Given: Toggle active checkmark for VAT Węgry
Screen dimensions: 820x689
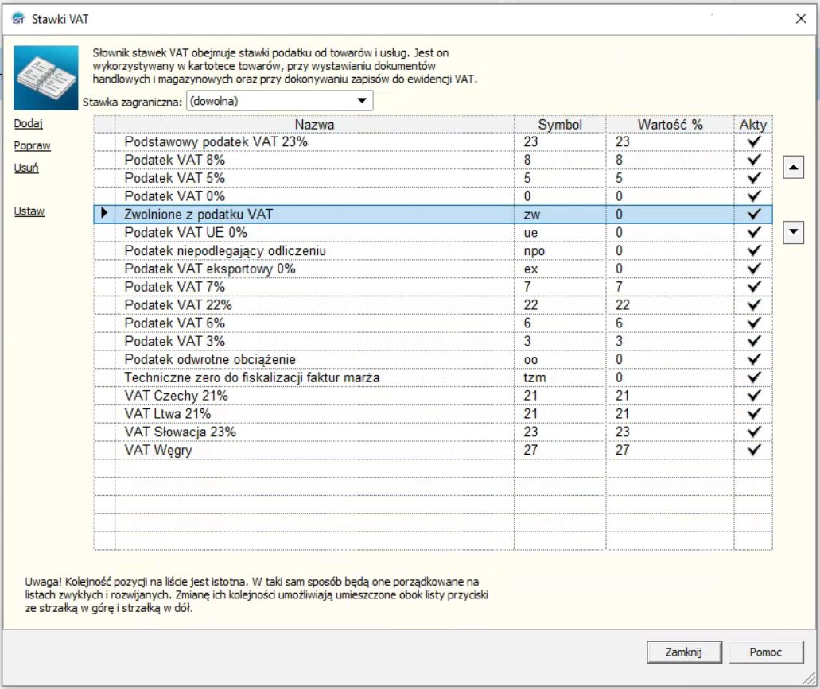Looking at the screenshot, I should pos(753,450).
